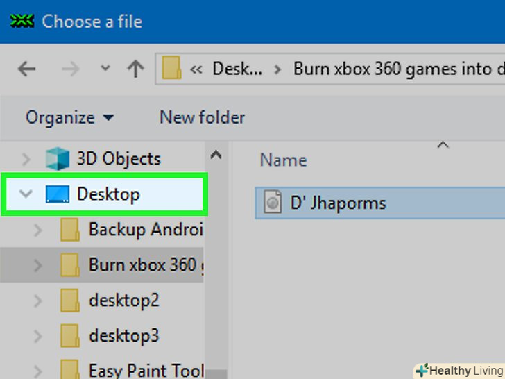
Task: Expand the address bar breadcrumb overflow chevrons
Action: coord(196,69)
